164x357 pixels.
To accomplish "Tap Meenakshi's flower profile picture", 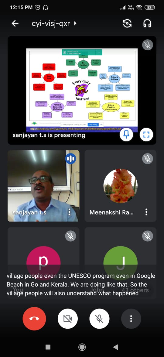I will 120,186.
